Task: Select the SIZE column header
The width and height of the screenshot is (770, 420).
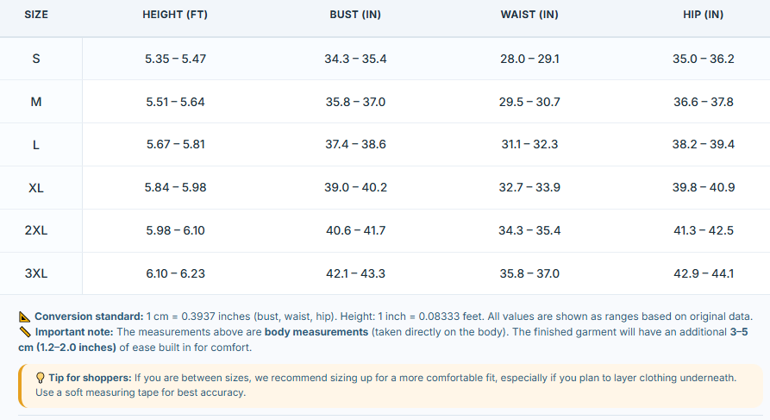Action: click(36, 15)
